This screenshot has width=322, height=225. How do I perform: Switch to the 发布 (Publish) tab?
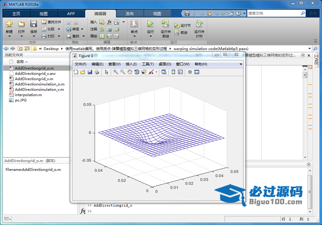(130, 13)
